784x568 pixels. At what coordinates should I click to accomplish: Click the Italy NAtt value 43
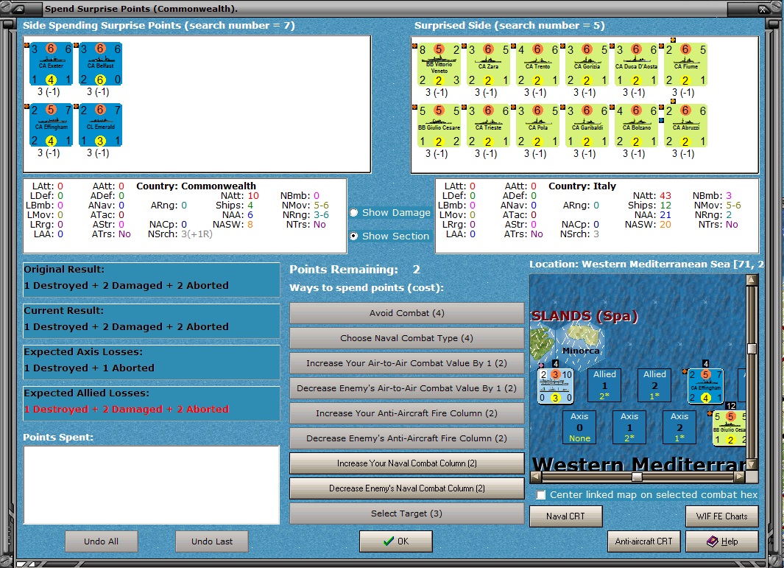(x=665, y=196)
